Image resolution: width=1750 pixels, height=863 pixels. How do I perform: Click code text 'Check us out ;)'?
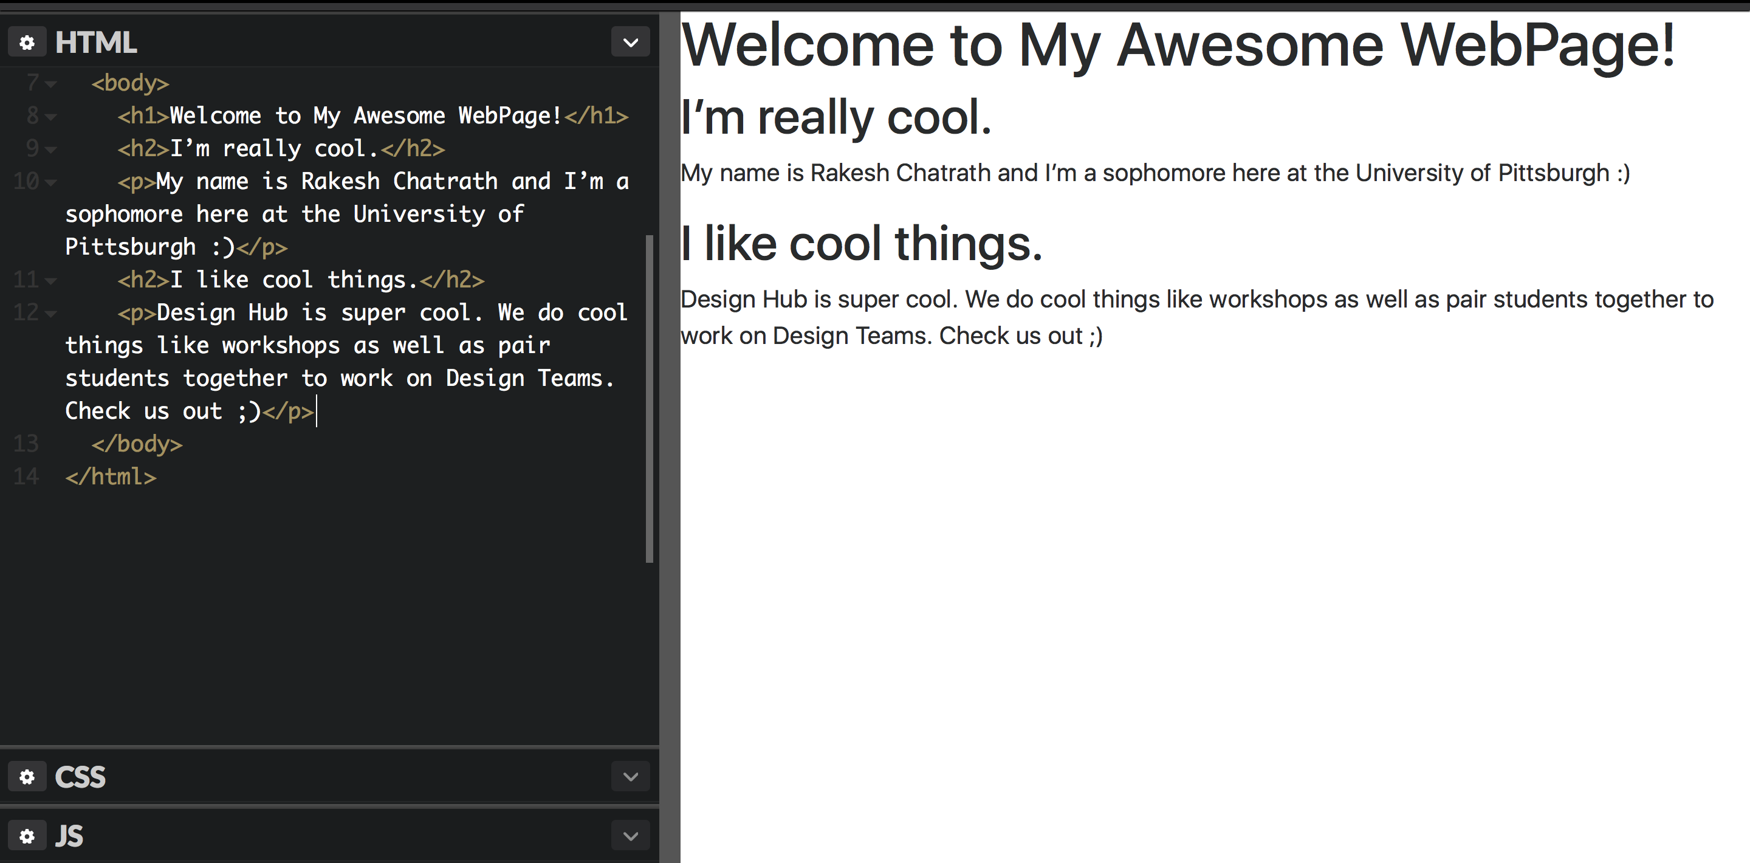[x=163, y=410]
